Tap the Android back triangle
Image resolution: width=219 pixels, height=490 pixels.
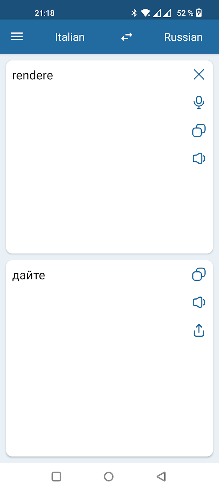161,477
